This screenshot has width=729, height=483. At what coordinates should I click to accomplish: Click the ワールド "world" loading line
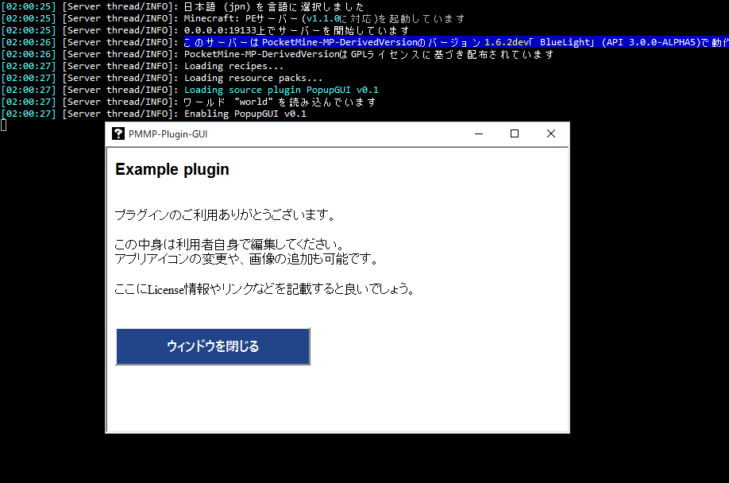coord(188,102)
